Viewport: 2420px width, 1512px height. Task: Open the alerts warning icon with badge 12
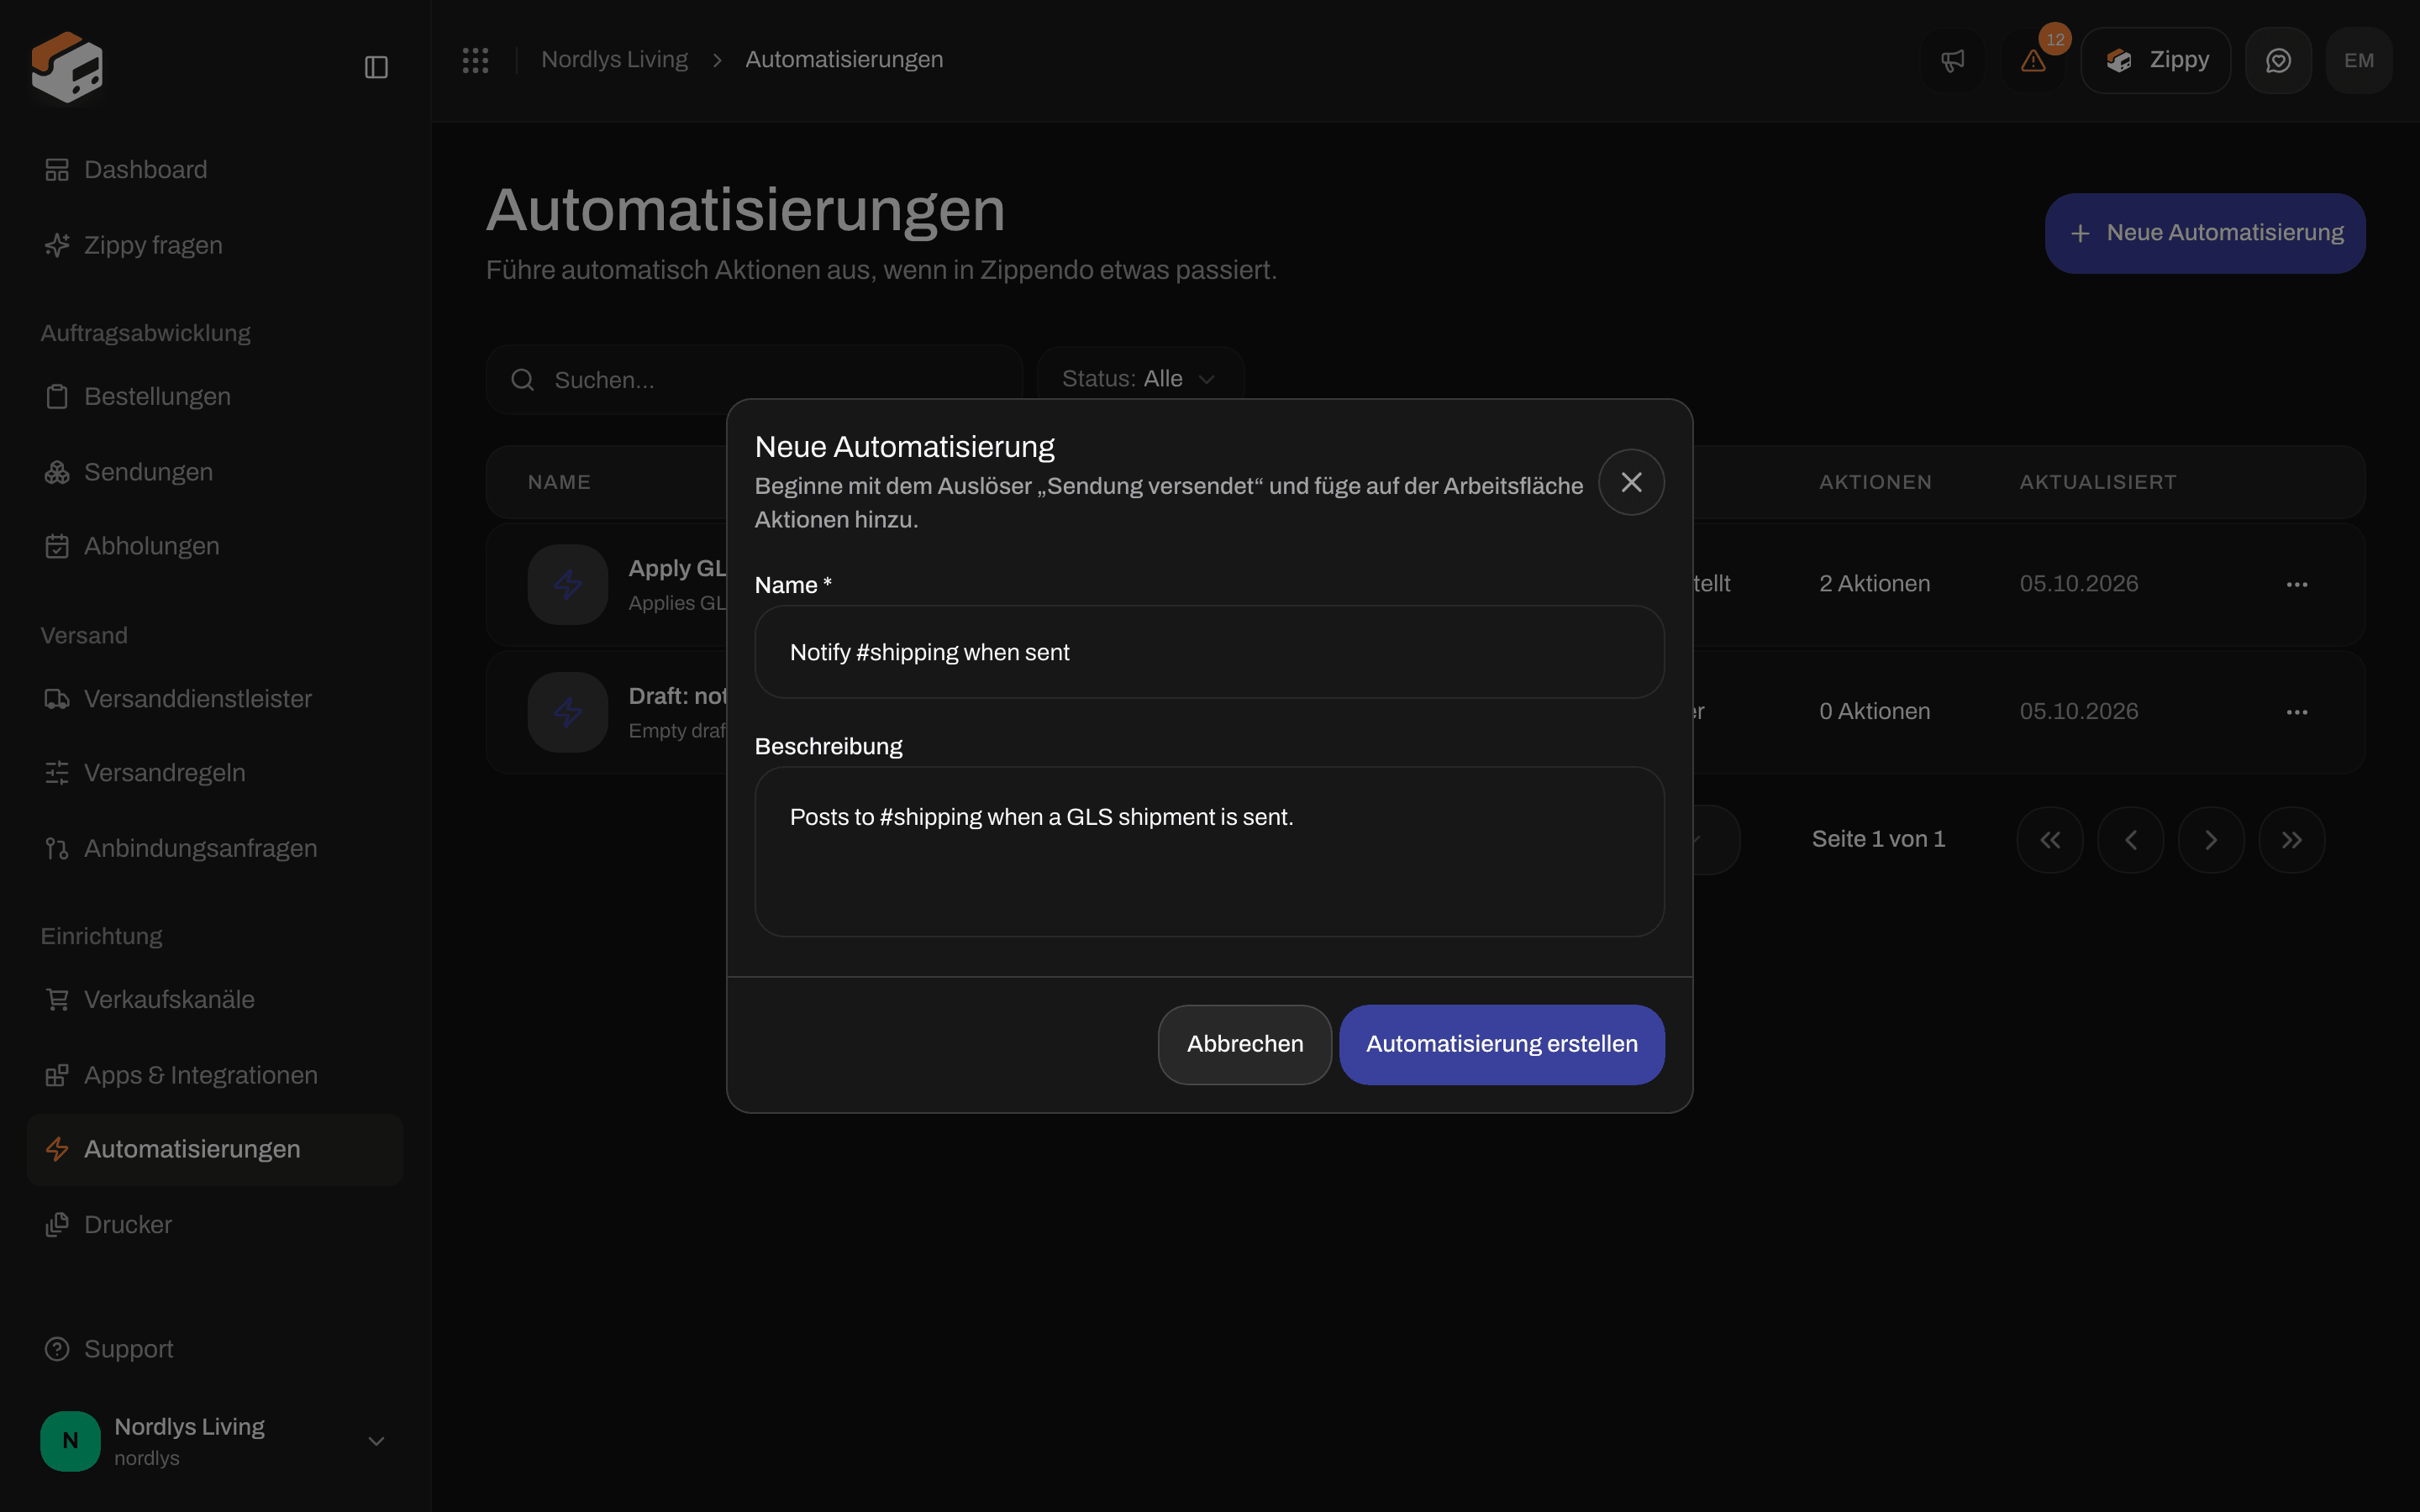point(2033,60)
